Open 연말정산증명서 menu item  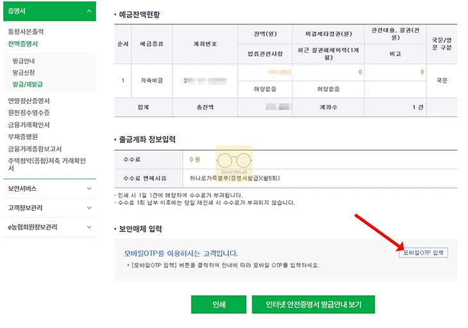[29, 101]
